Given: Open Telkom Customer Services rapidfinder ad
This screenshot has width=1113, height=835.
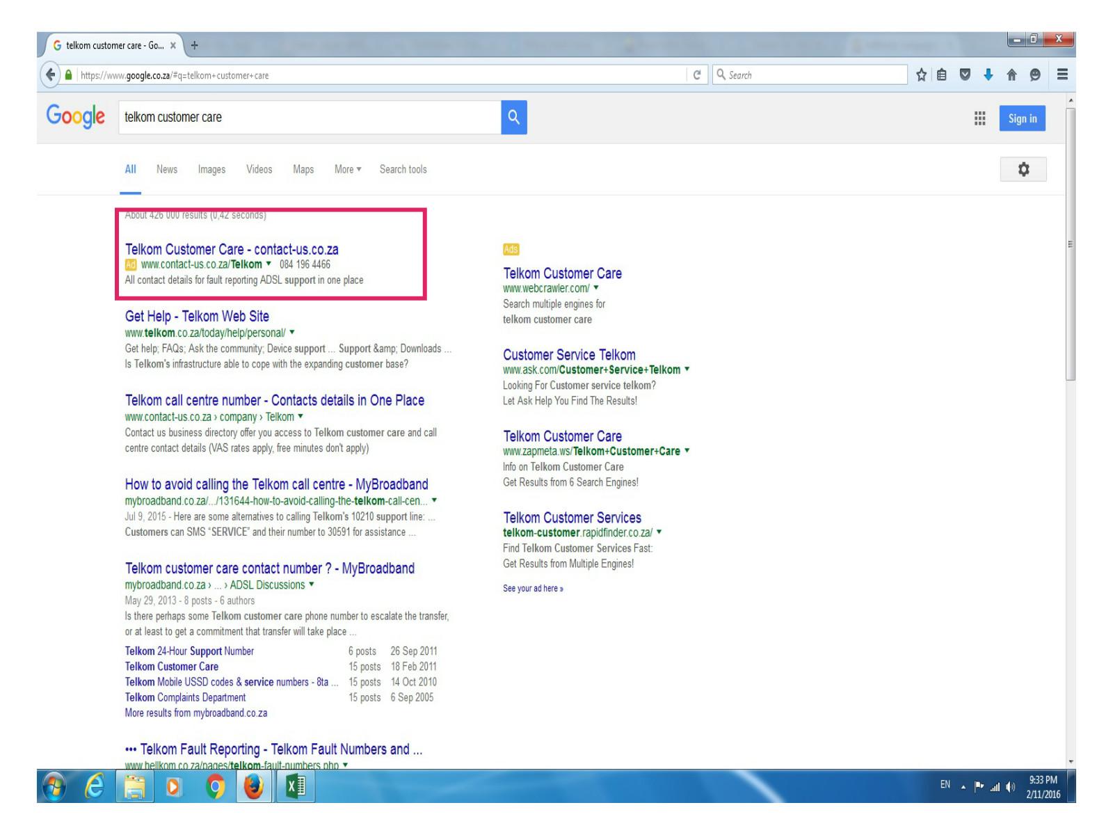Looking at the screenshot, I should (x=572, y=518).
